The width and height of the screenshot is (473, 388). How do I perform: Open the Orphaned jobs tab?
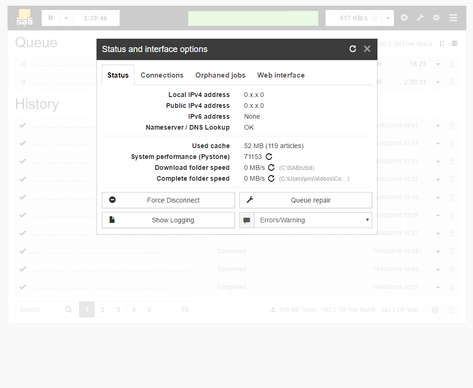point(220,75)
